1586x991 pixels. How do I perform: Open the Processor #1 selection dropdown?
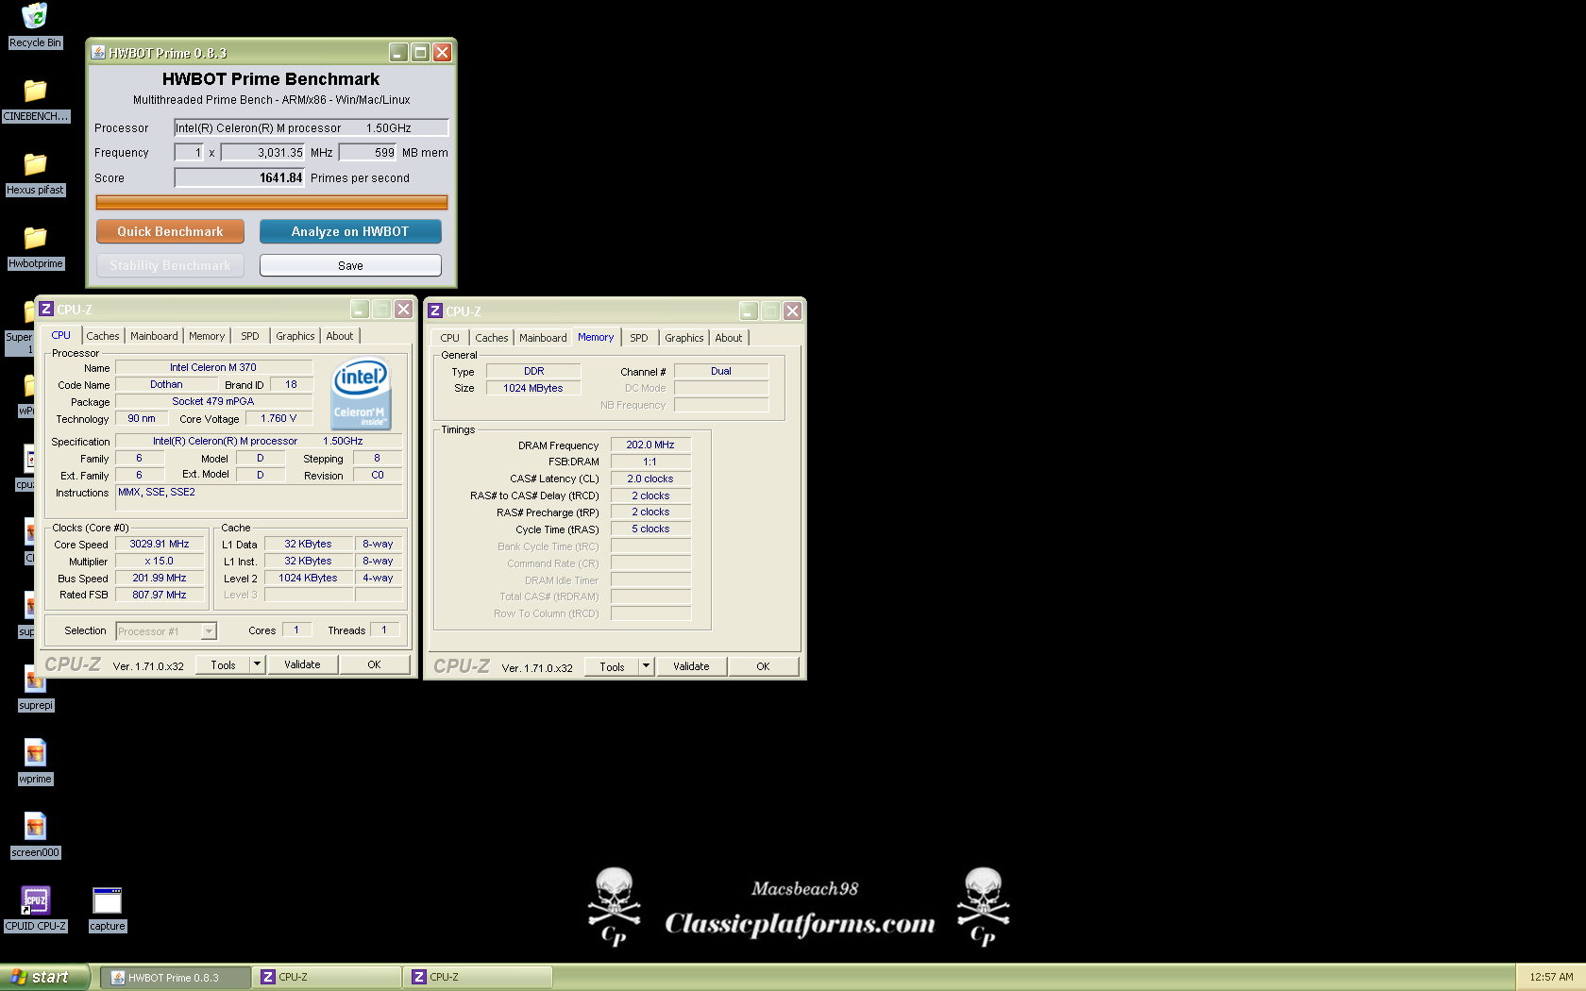pyautogui.click(x=166, y=631)
